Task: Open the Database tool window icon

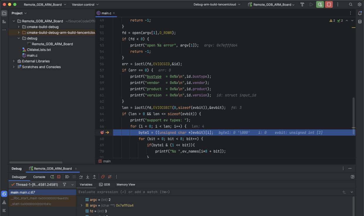Action: (360, 21)
